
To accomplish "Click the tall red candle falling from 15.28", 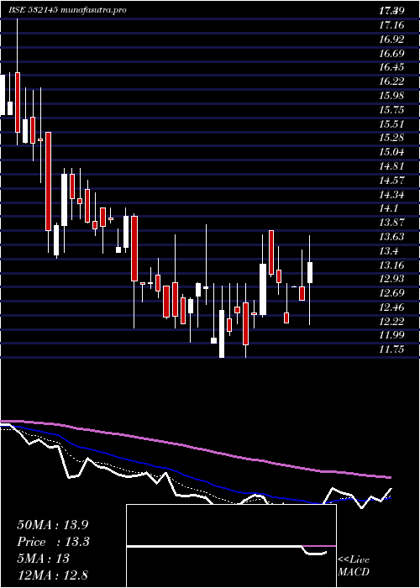I will (x=48, y=181).
